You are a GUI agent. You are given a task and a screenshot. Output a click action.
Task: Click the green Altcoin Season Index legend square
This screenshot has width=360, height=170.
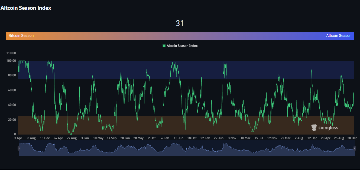click(x=164, y=46)
